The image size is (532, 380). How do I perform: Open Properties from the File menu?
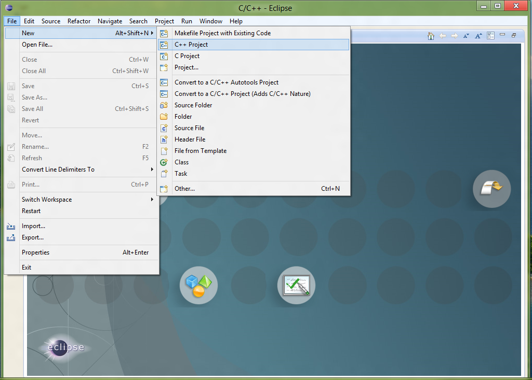coord(82,252)
